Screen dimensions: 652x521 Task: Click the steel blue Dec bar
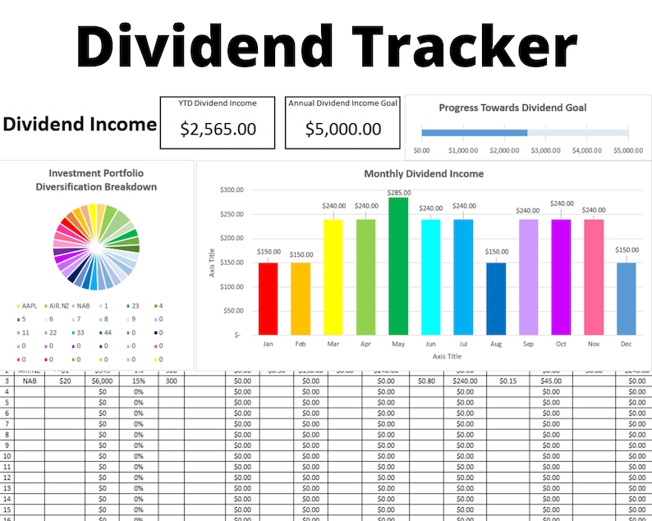click(627, 299)
